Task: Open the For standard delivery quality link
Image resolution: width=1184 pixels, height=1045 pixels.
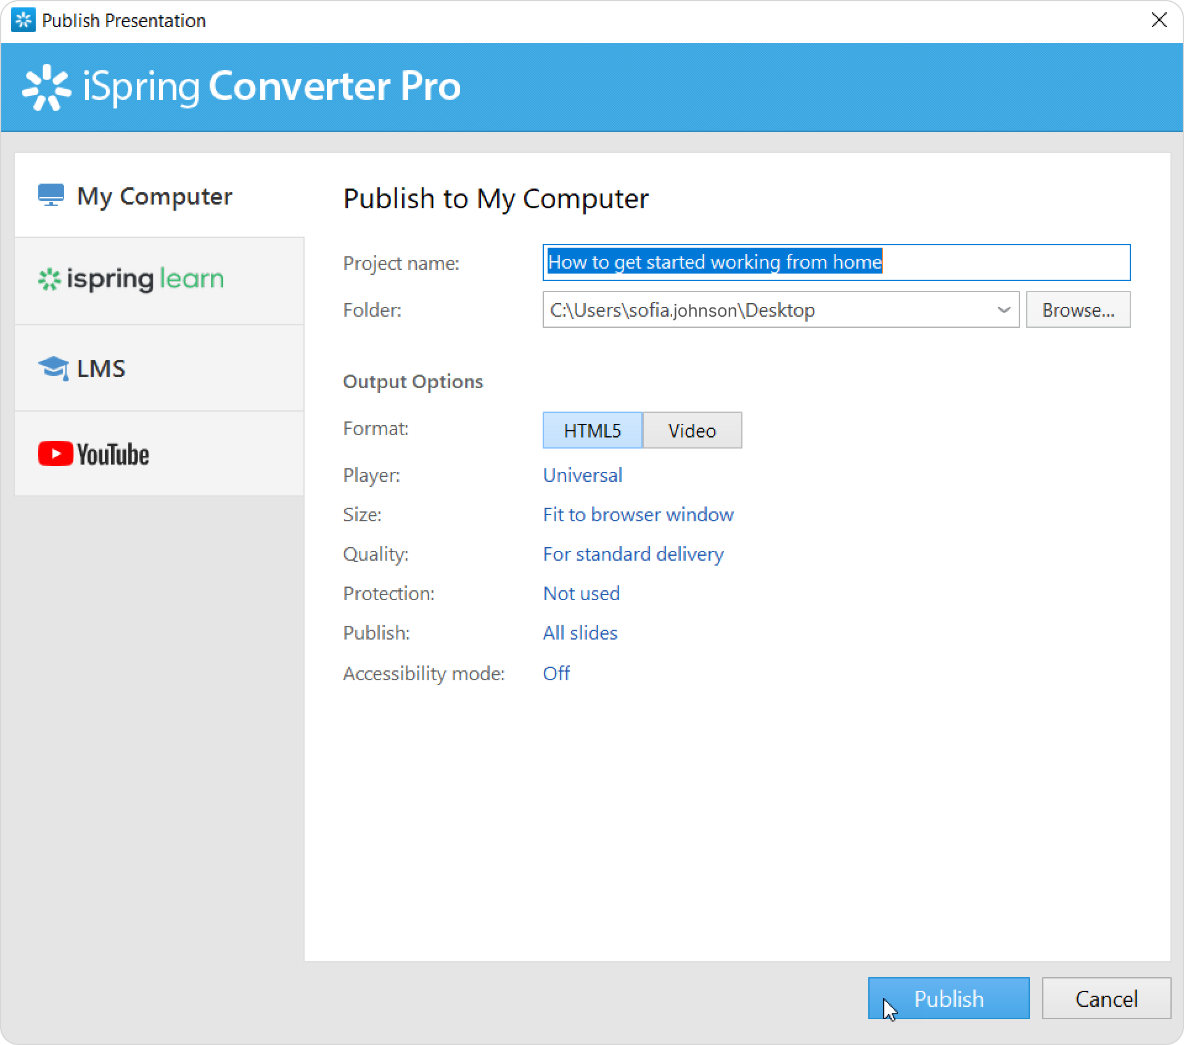Action: coord(633,554)
